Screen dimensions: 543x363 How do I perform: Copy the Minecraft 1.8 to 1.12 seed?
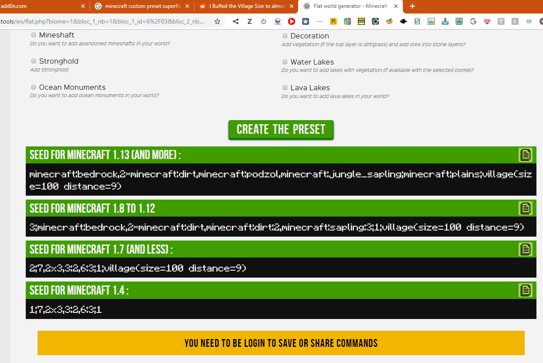[526, 208]
